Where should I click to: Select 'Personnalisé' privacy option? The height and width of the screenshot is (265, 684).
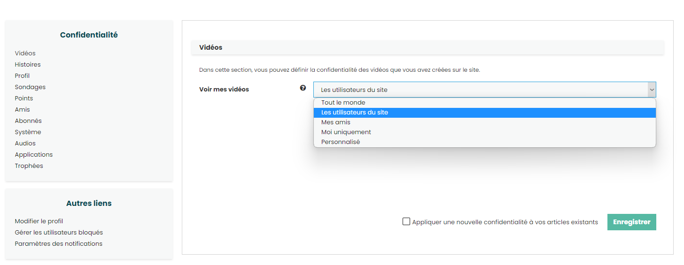coord(340,142)
